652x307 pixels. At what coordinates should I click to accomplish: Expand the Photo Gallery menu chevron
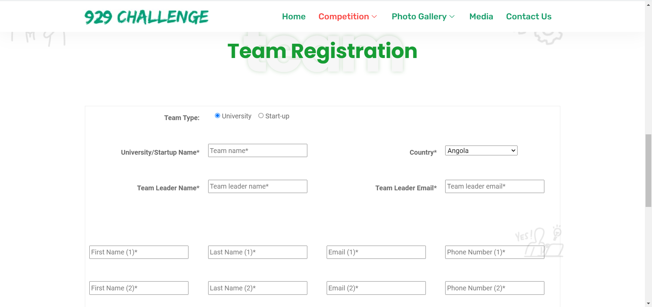coord(452,17)
